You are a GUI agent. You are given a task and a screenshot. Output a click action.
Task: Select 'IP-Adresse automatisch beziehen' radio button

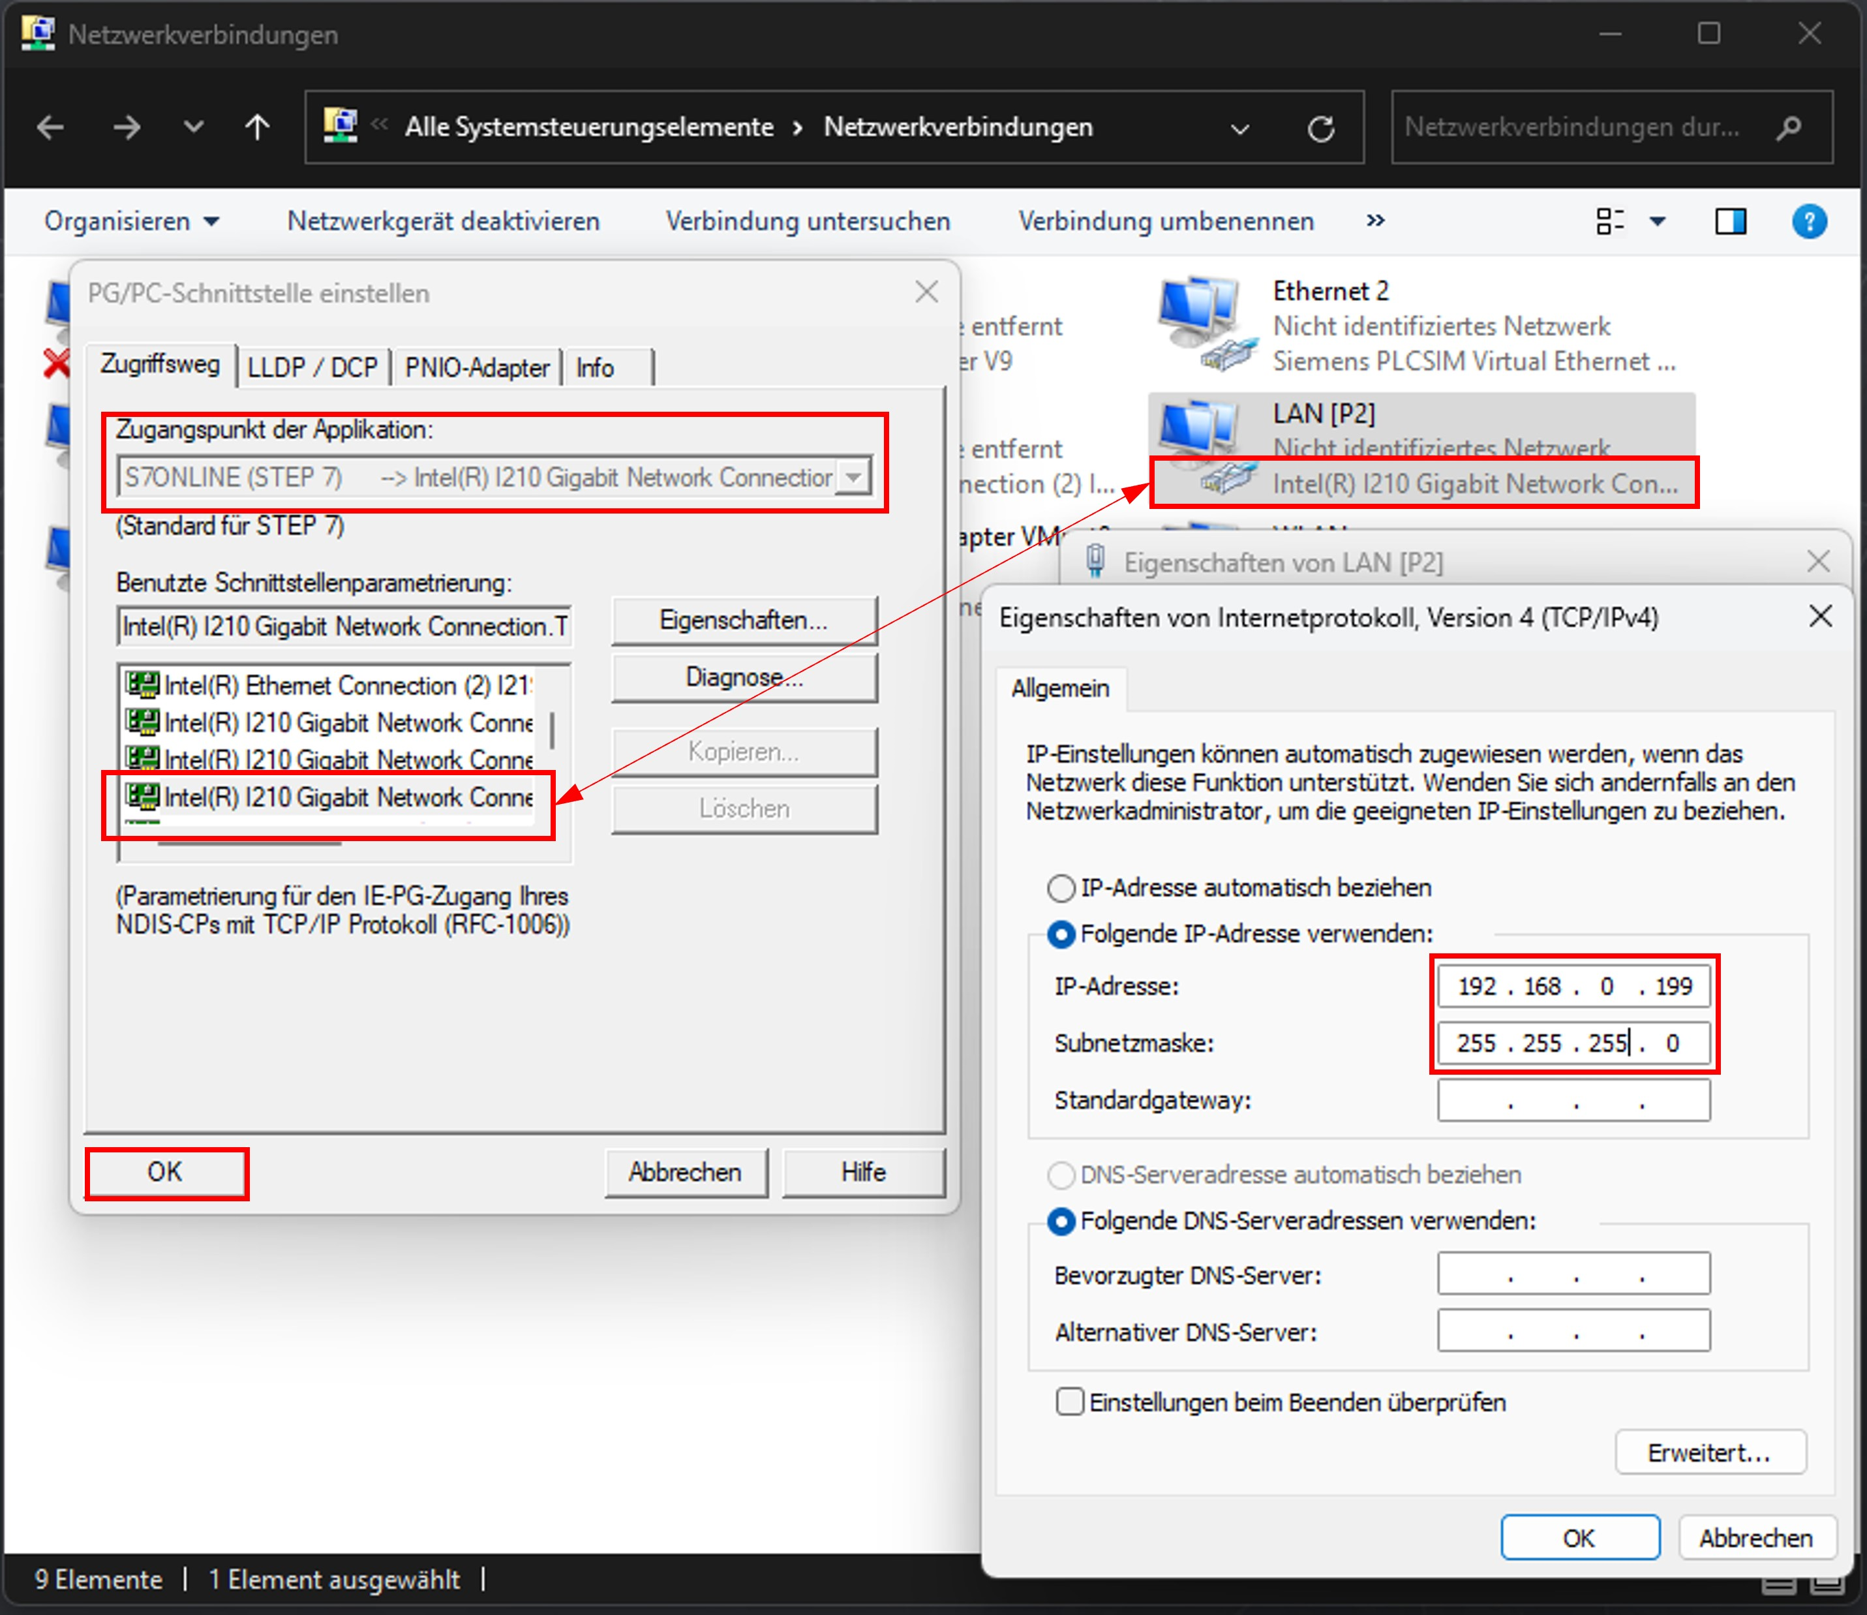[1061, 889]
